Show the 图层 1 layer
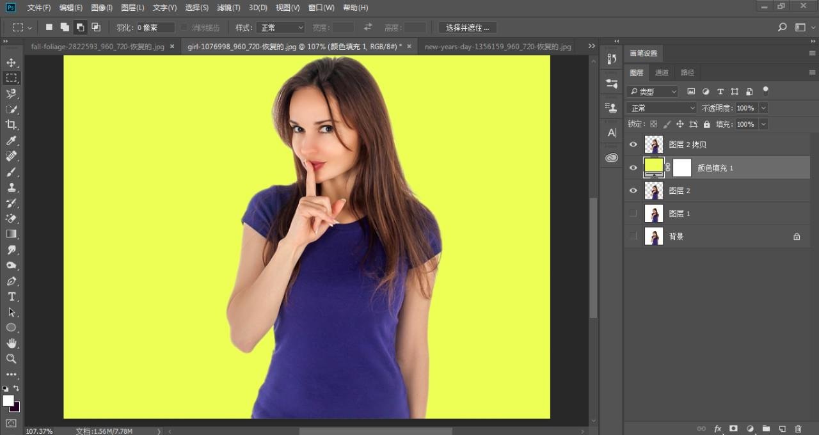Screen dimensions: 819x435 (633, 214)
